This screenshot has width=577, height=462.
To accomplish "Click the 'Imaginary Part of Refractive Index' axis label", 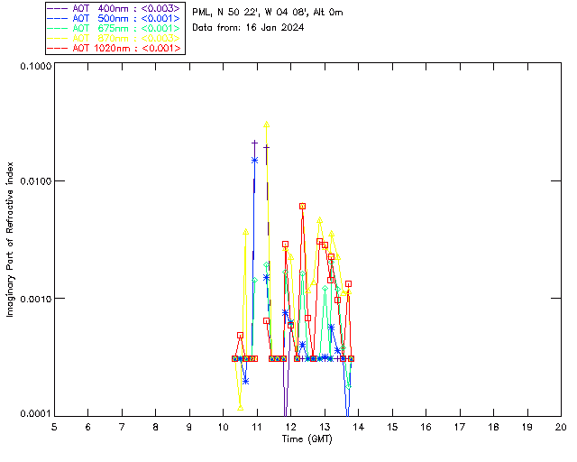I will [12, 239].
